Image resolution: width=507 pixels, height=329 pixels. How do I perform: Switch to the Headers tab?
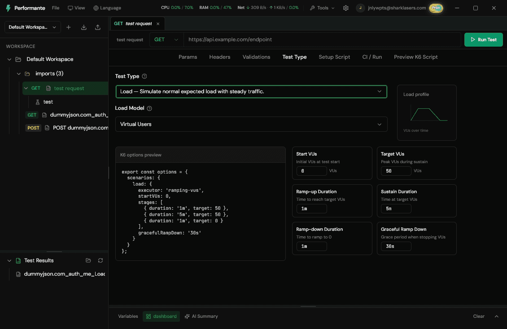coord(219,57)
